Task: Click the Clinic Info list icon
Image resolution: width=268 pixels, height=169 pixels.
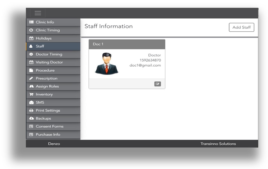Action: (x=31, y=22)
